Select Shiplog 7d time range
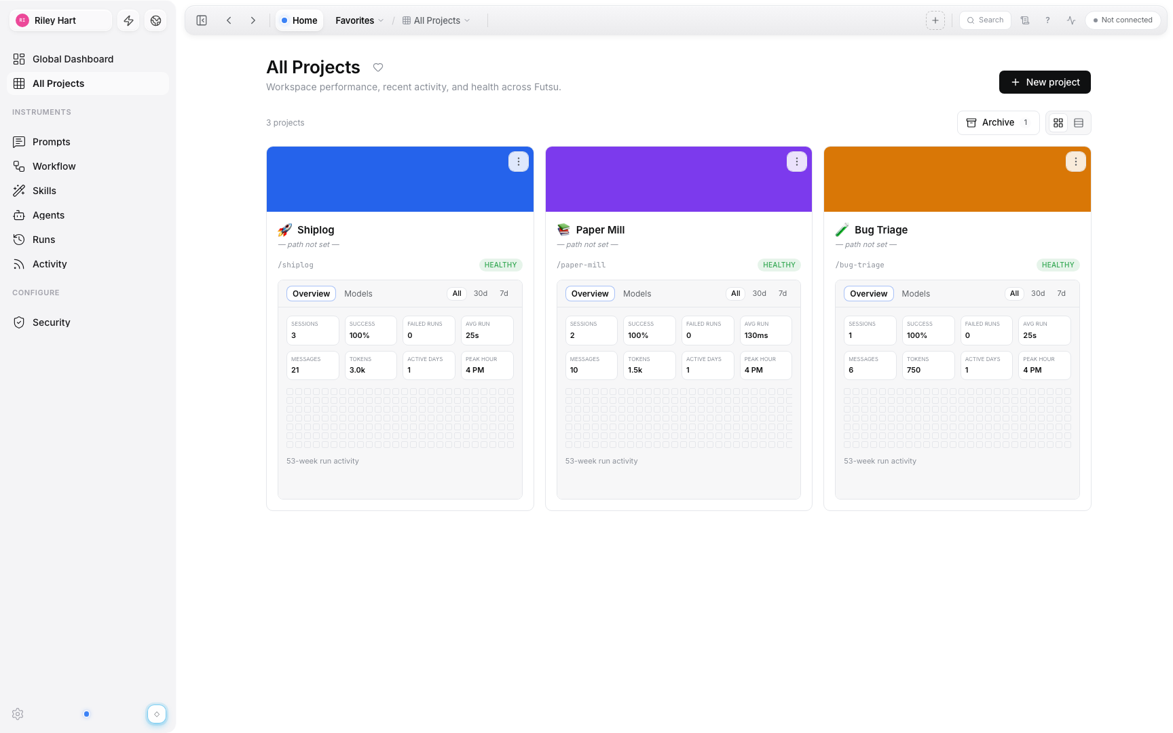 pos(504,294)
